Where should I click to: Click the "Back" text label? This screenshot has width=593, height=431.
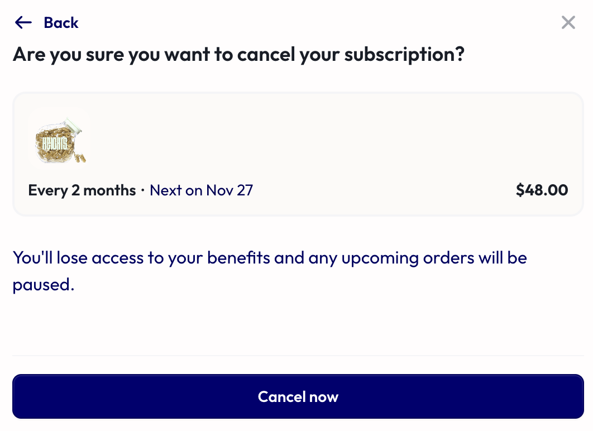[x=61, y=23]
